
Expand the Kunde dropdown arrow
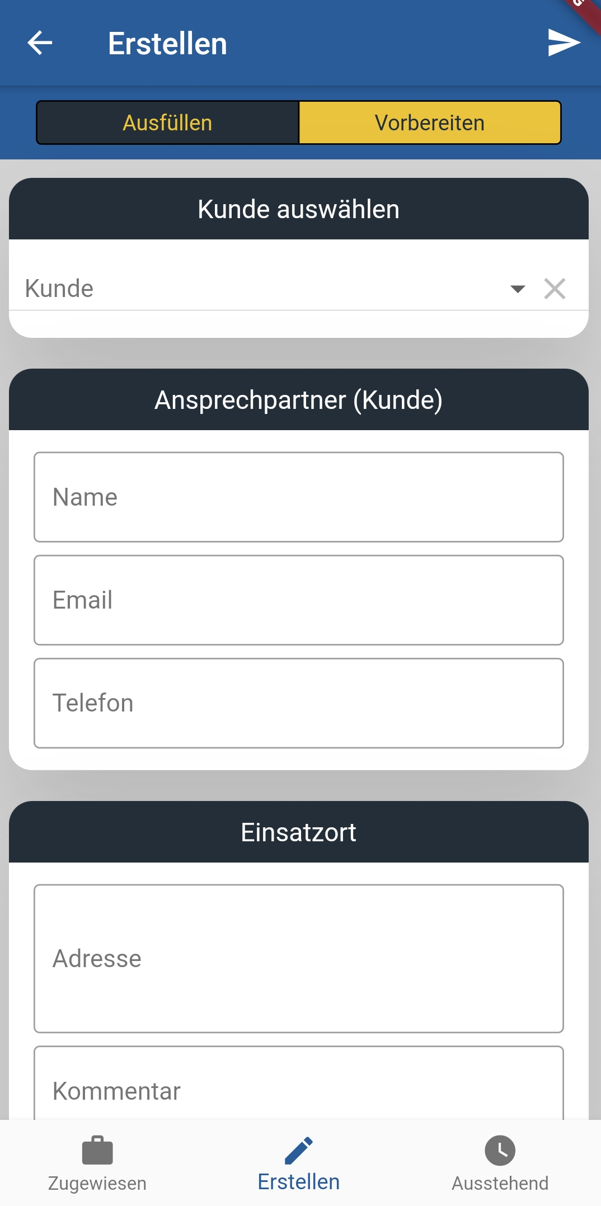coord(518,289)
